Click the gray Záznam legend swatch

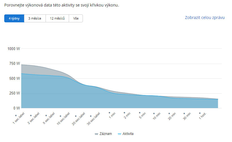[x=96, y=134]
